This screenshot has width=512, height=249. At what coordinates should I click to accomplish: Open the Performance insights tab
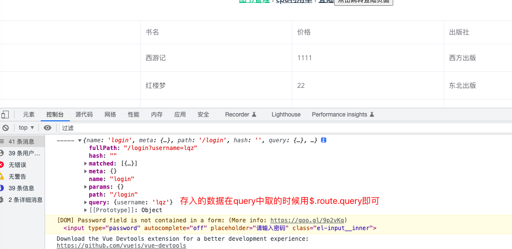click(343, 115)
